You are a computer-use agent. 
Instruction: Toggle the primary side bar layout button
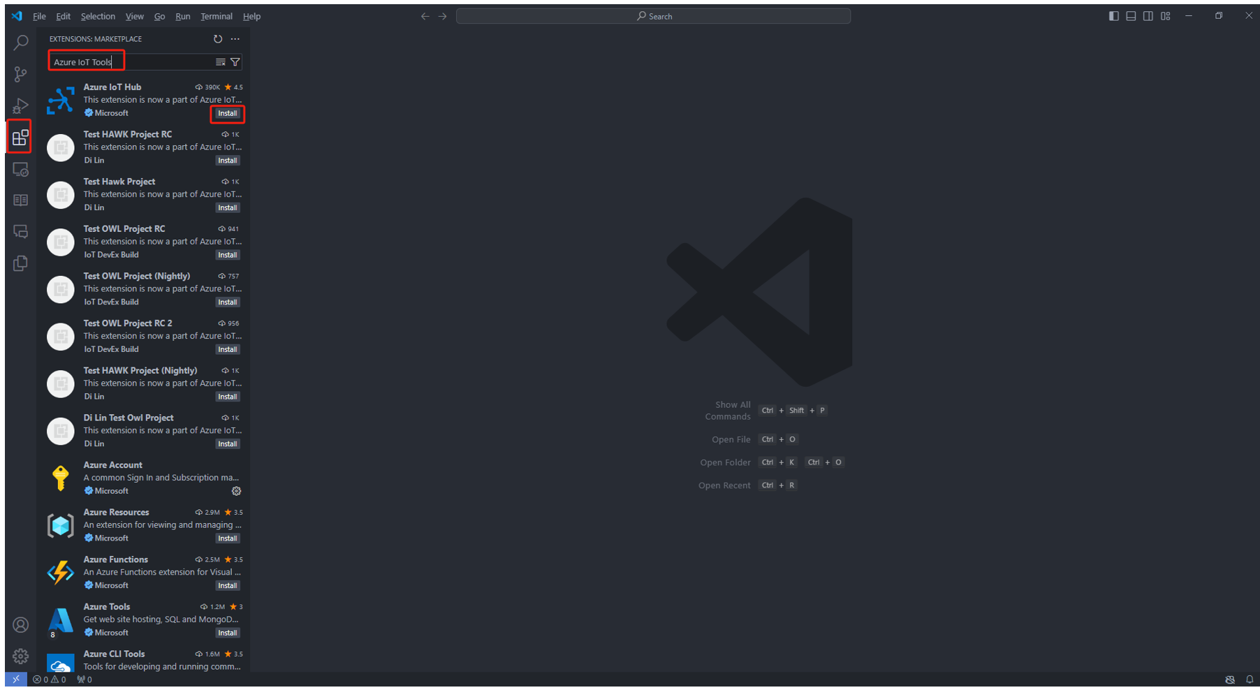[x=1114, y=16]
